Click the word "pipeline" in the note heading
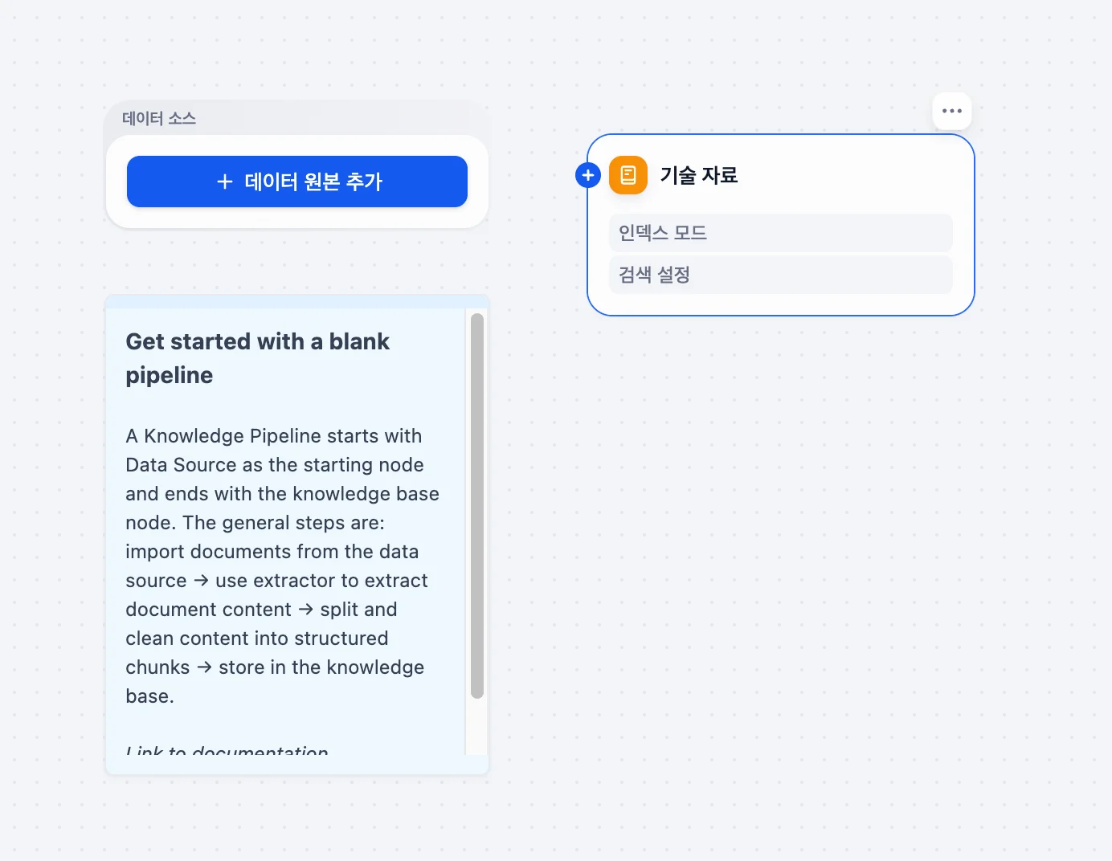1112x861 pixels. pyautogui.click(x=170, y=375)
